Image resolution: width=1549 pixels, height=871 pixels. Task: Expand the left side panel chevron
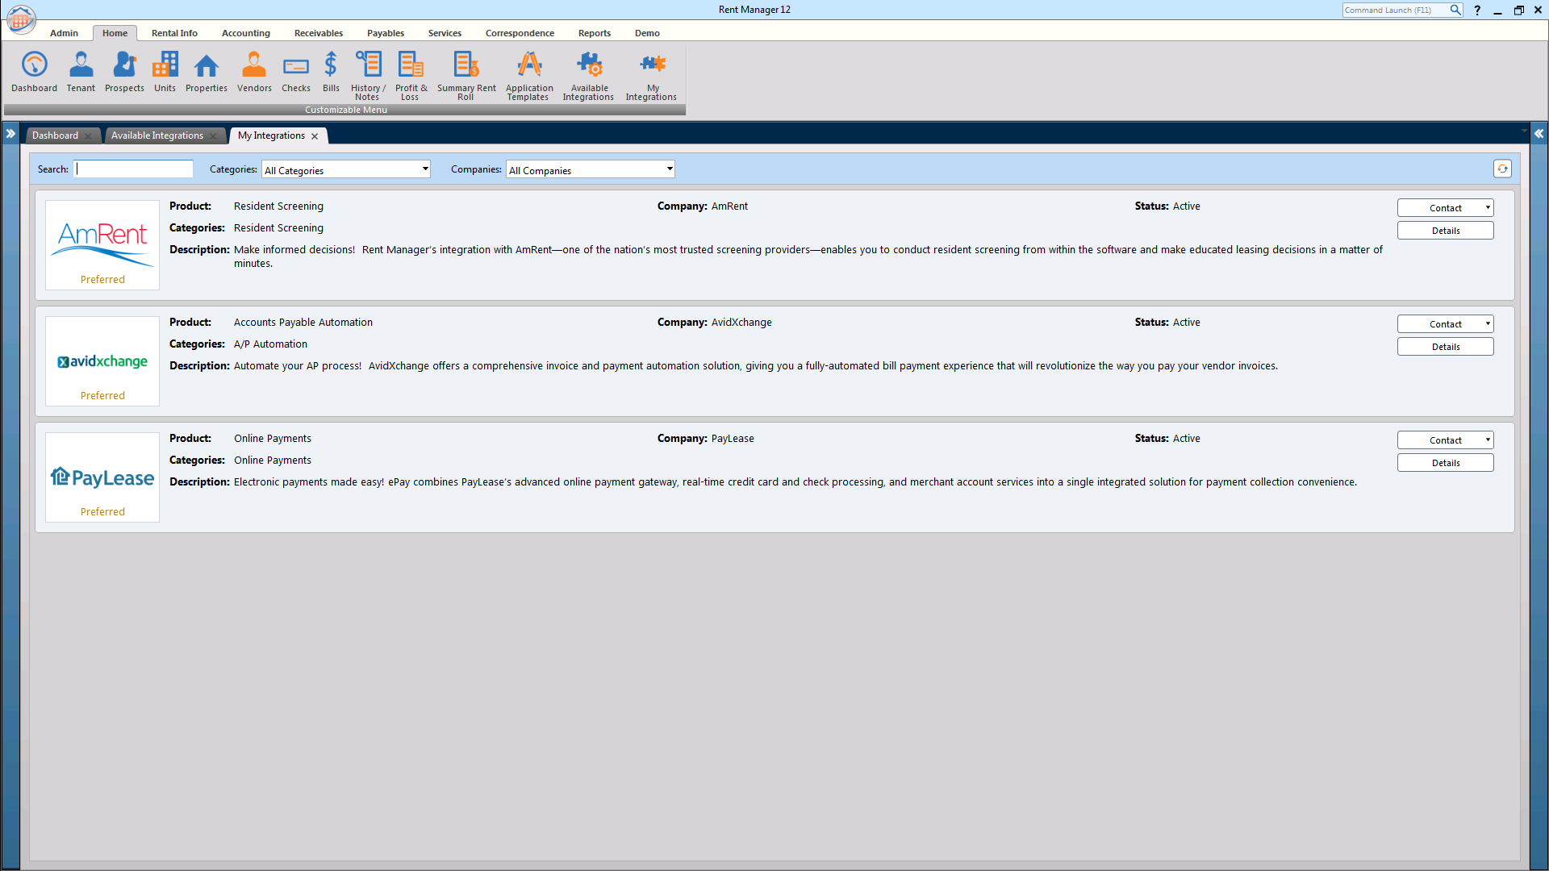click(10, 134)
